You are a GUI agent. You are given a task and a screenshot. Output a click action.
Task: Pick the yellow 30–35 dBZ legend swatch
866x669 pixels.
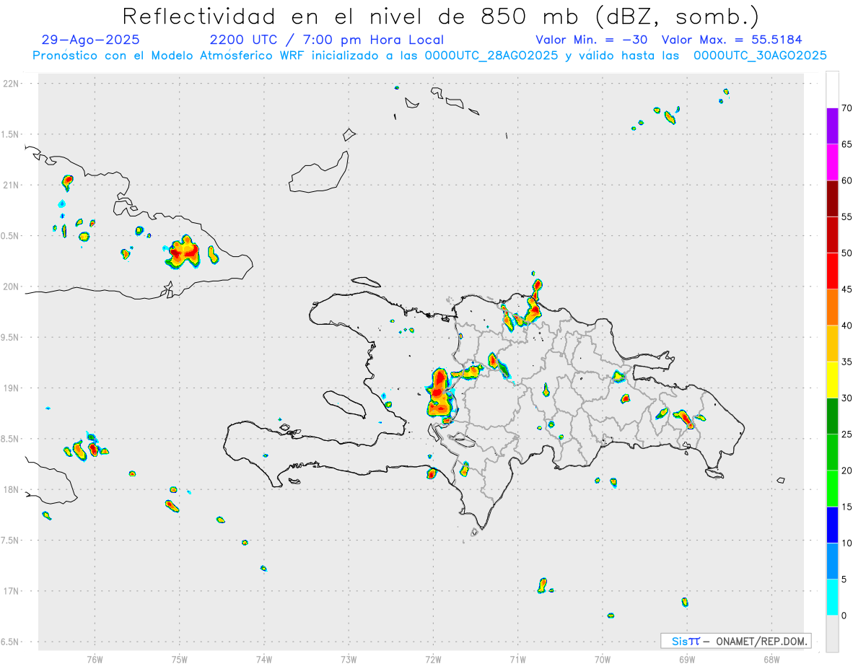[x=832, y=380]
